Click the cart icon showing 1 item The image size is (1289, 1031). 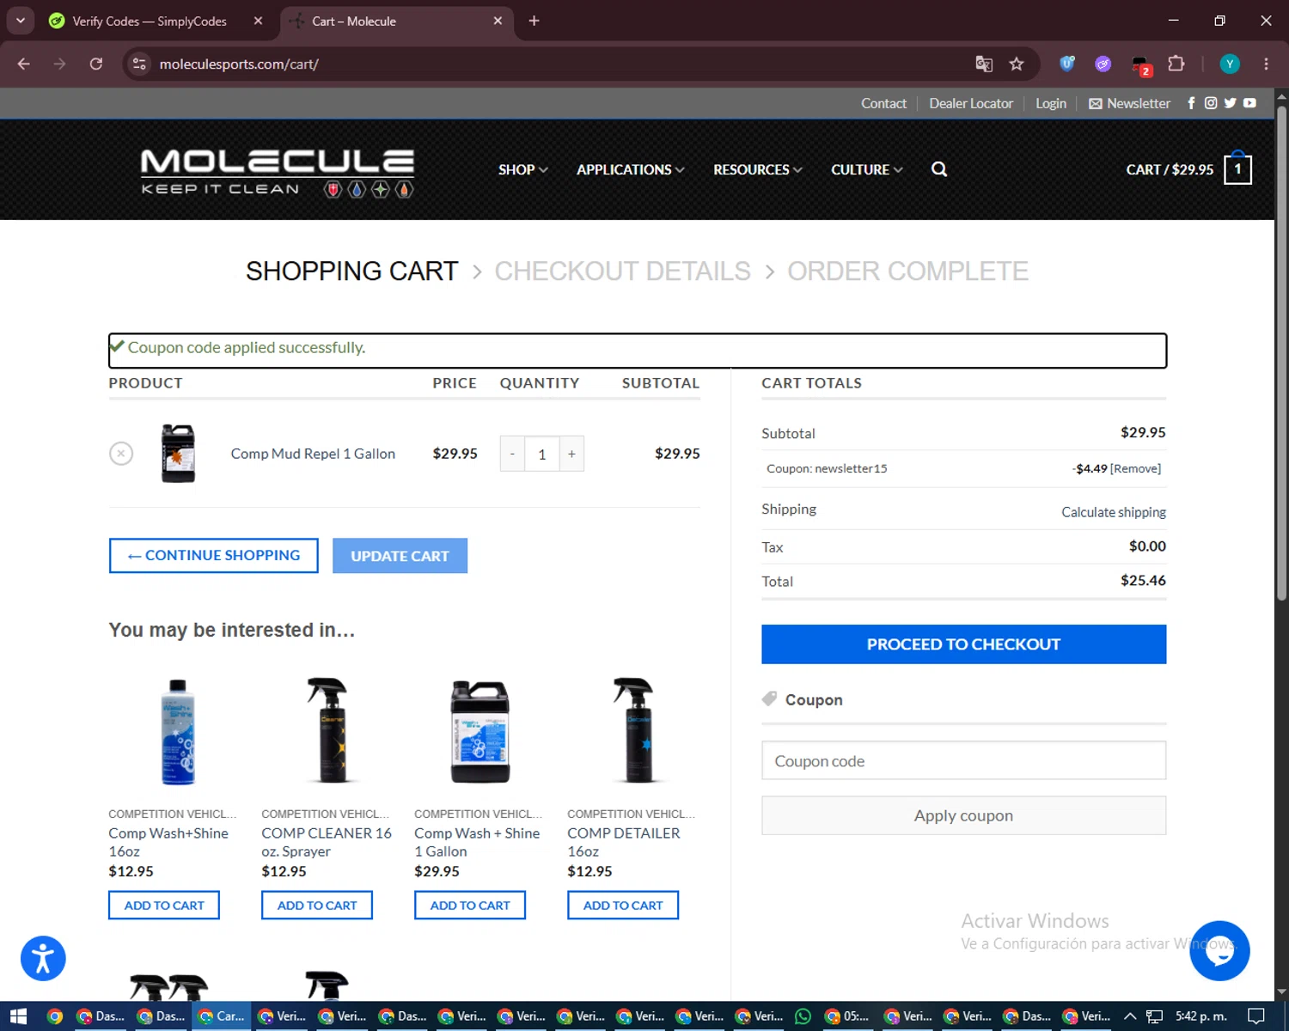(x=1237, y=168)
